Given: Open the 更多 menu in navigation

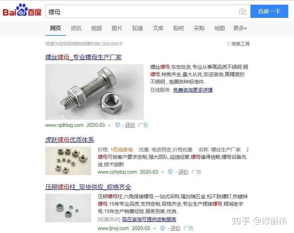Looking at the screenshot, I should (240, 28).
